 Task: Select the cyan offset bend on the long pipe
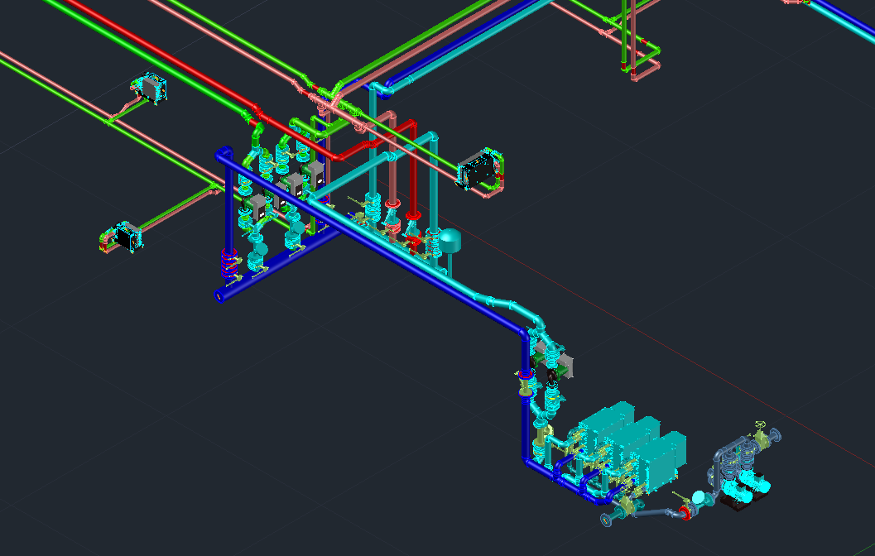click(x=497, y=301)
